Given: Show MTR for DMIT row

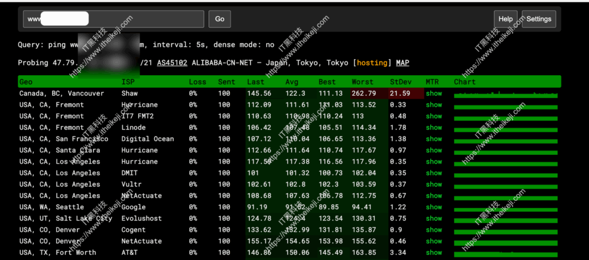Looking at the screenshot, I should (434, 173).
